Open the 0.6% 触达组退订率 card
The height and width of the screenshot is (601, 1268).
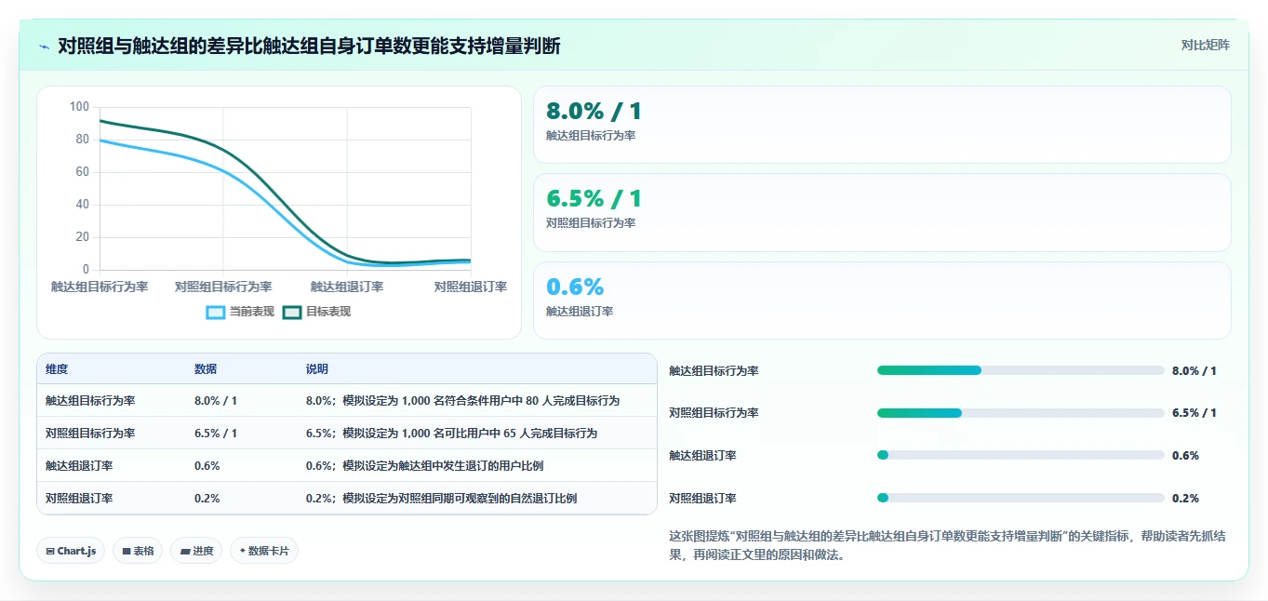pos(882,300)
